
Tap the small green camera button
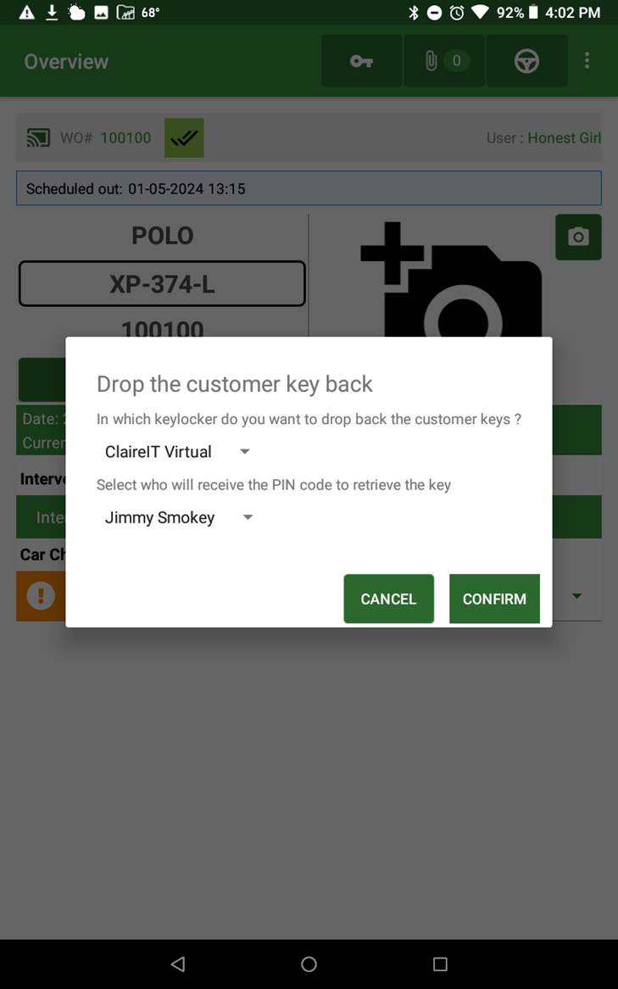(x=578, y=237)
